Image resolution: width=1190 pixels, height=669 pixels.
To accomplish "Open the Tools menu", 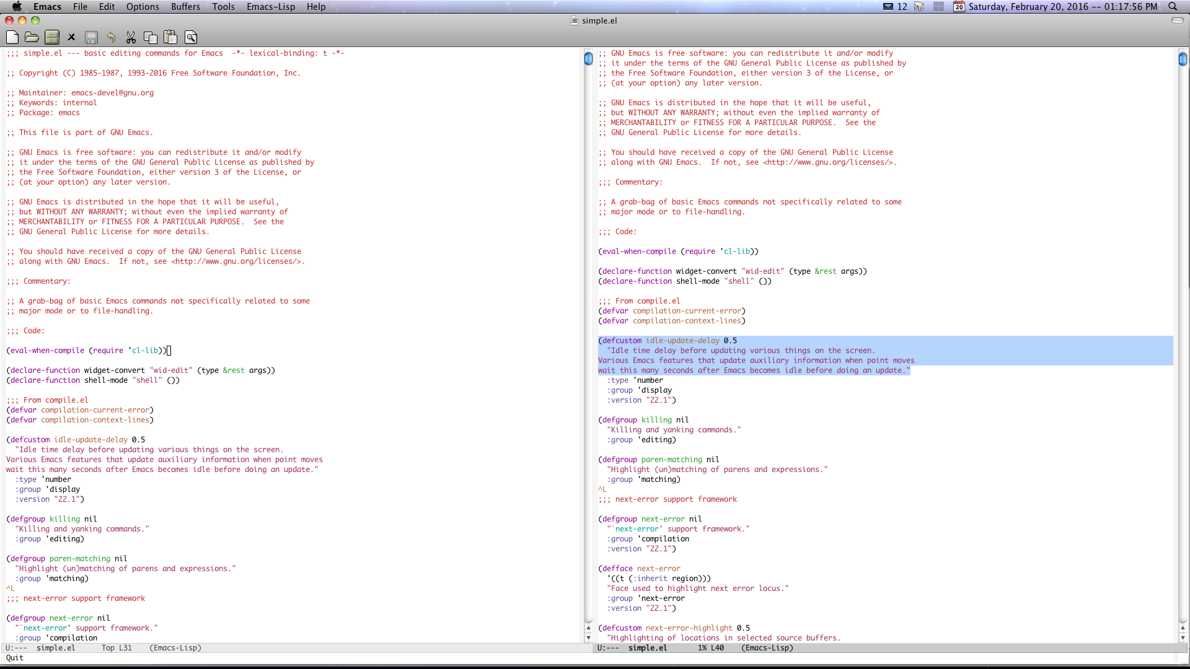I will (x=223, y=6).
